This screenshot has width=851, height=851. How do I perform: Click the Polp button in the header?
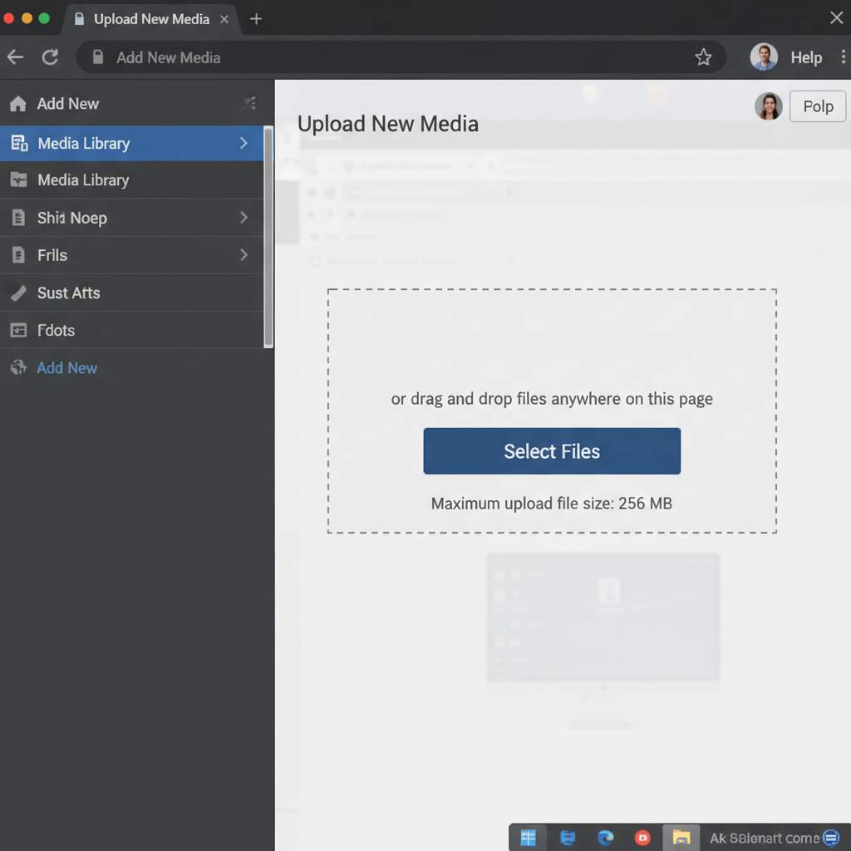pyautogui.click(x=817, y=106)
